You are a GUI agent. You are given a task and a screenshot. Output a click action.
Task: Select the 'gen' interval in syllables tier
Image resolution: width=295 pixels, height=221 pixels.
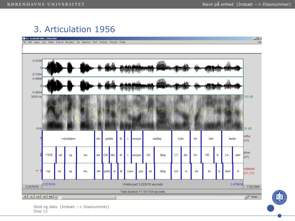point(141,171)
